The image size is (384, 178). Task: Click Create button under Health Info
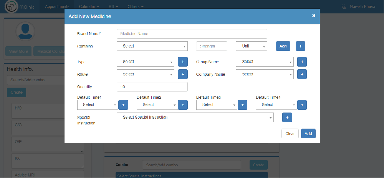click(x=17, y=93)
